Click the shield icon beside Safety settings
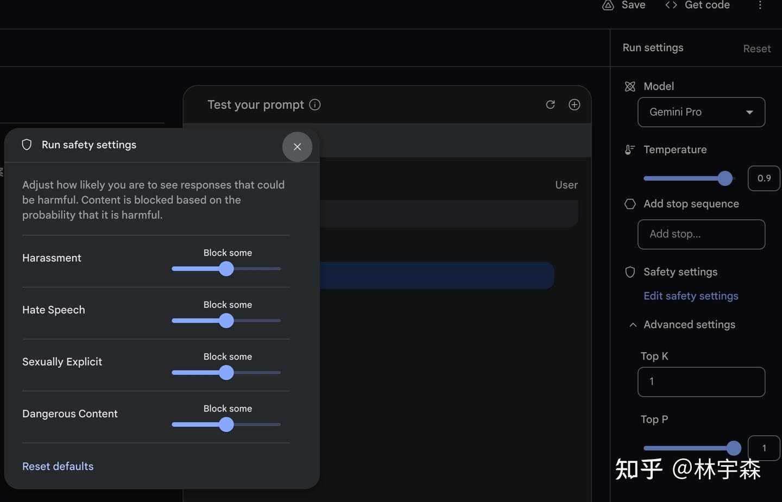The height and width of the screenshot is (502, 782). click(630, 272)
